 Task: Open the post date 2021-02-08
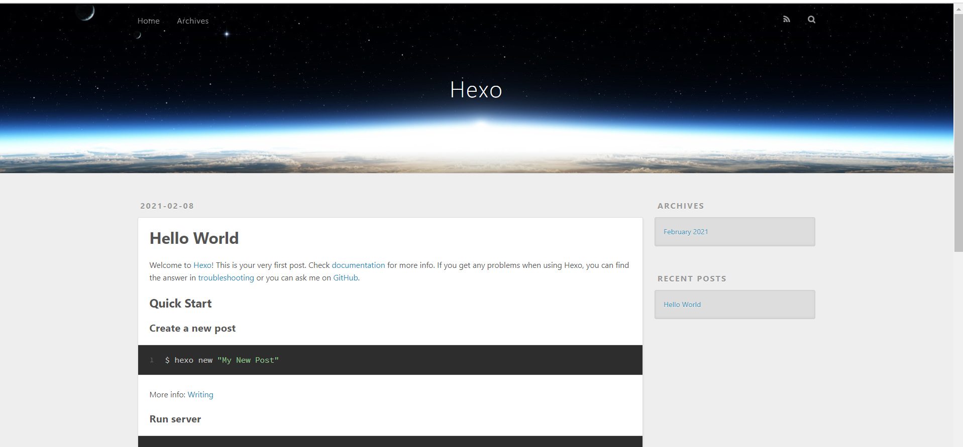167,206
